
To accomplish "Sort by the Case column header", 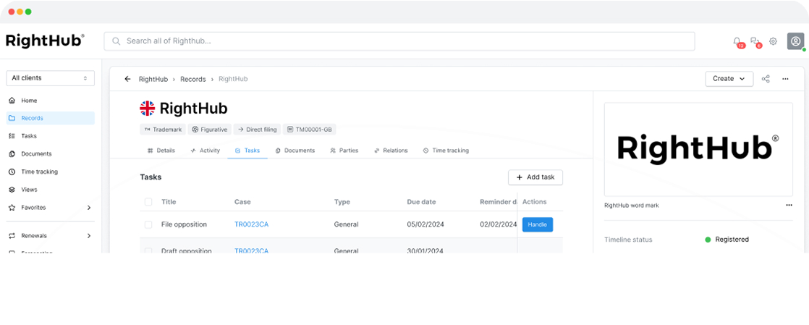I will pyautogui.click(x=242, y=202).
